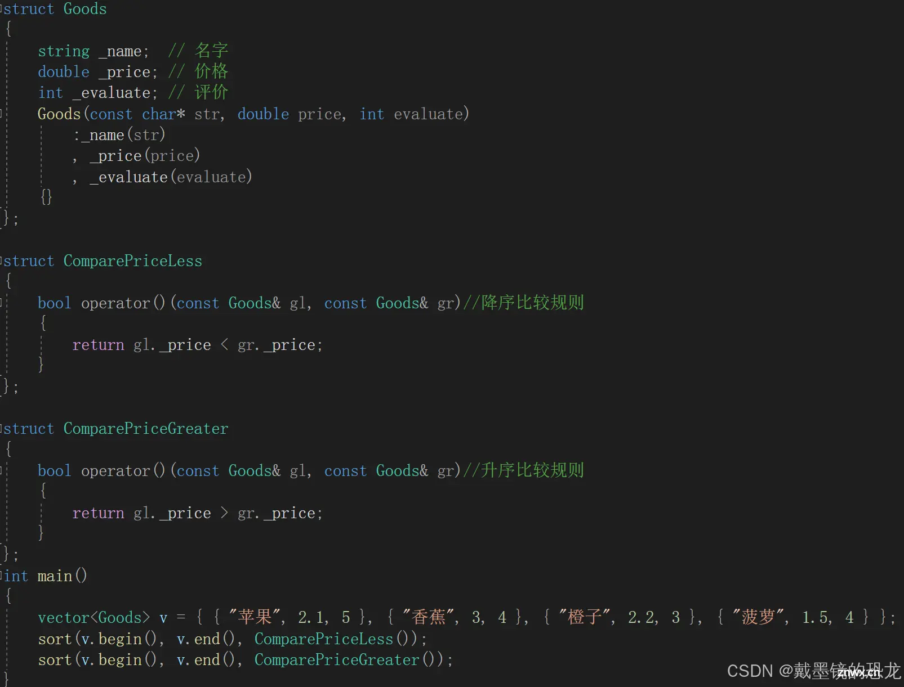Click the comment // 价格

(x=198, y=71)
